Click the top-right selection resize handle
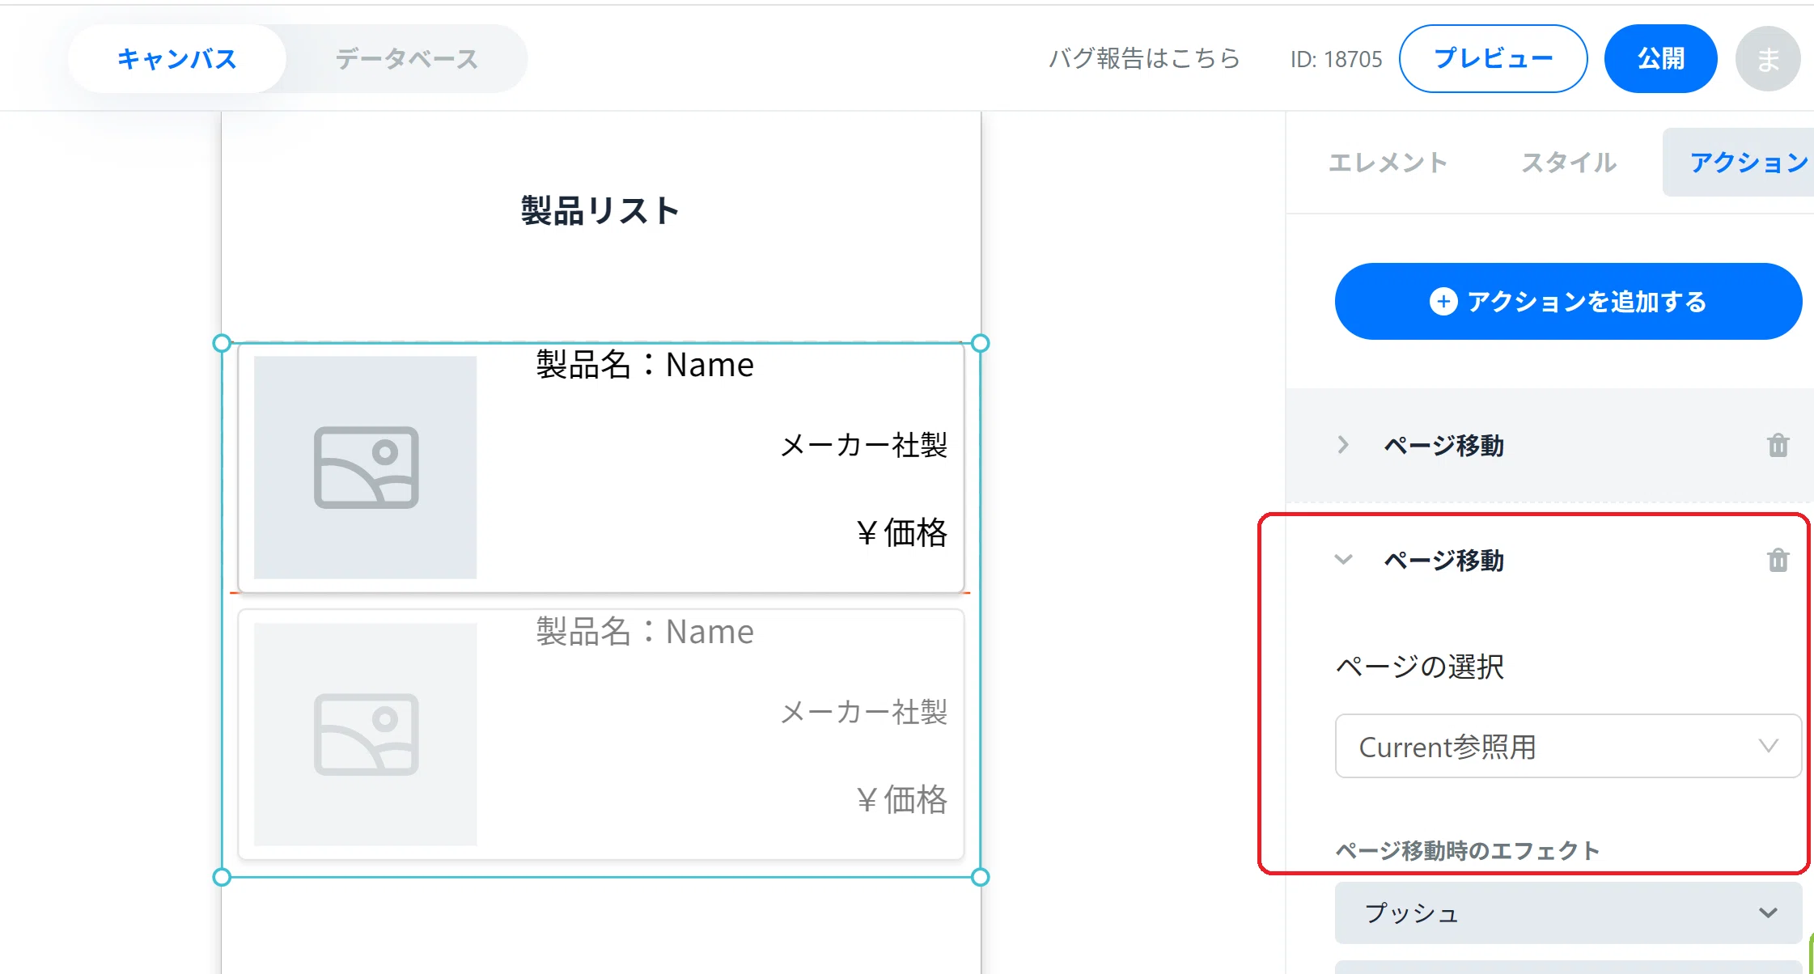1814x974 pixels. click(x=980, y=343)
